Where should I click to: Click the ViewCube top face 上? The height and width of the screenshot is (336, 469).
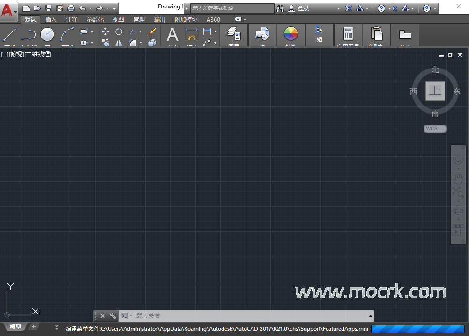tap(435, 91)
